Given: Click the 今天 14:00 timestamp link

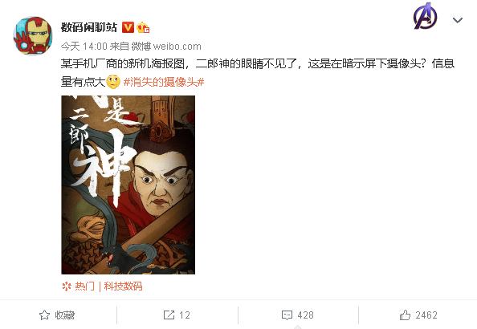Looking at the screenshot, I should [x=84, y=47].
